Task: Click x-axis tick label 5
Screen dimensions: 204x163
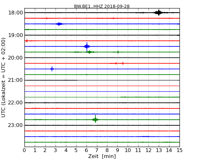Action: click(76, 150)
